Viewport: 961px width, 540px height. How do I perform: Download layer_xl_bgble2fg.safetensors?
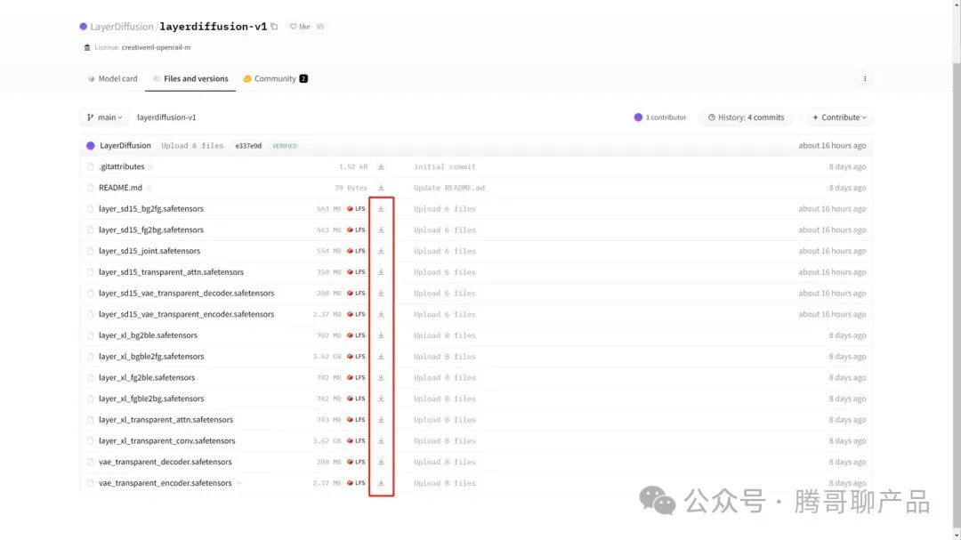click(x=381, y=356)
